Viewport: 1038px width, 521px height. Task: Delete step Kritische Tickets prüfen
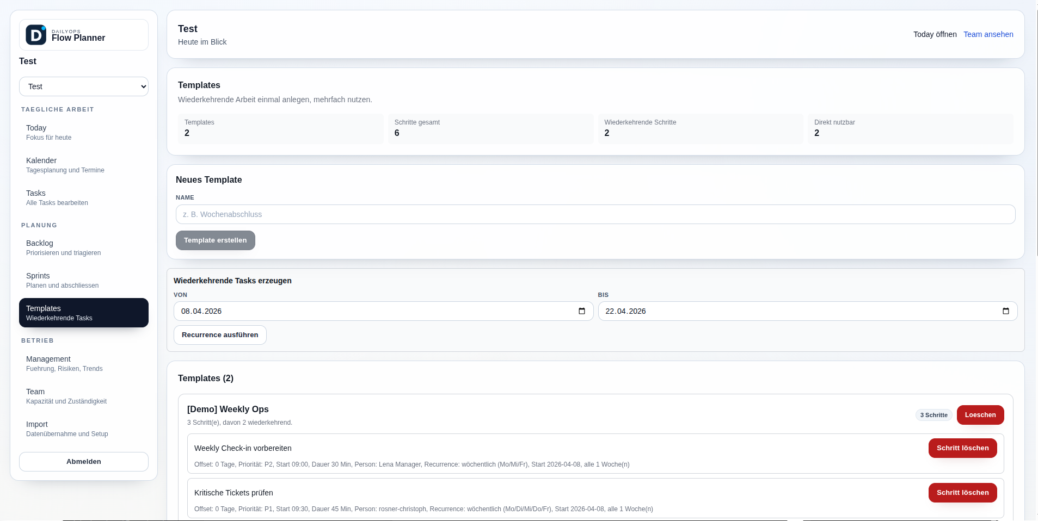[962, 493]
